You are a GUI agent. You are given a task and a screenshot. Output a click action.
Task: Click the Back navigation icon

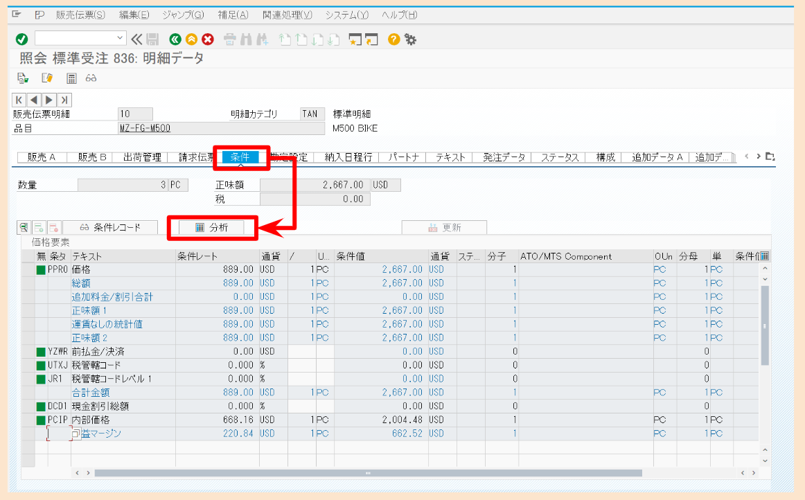pyautogui.click(x=175, y=39)
